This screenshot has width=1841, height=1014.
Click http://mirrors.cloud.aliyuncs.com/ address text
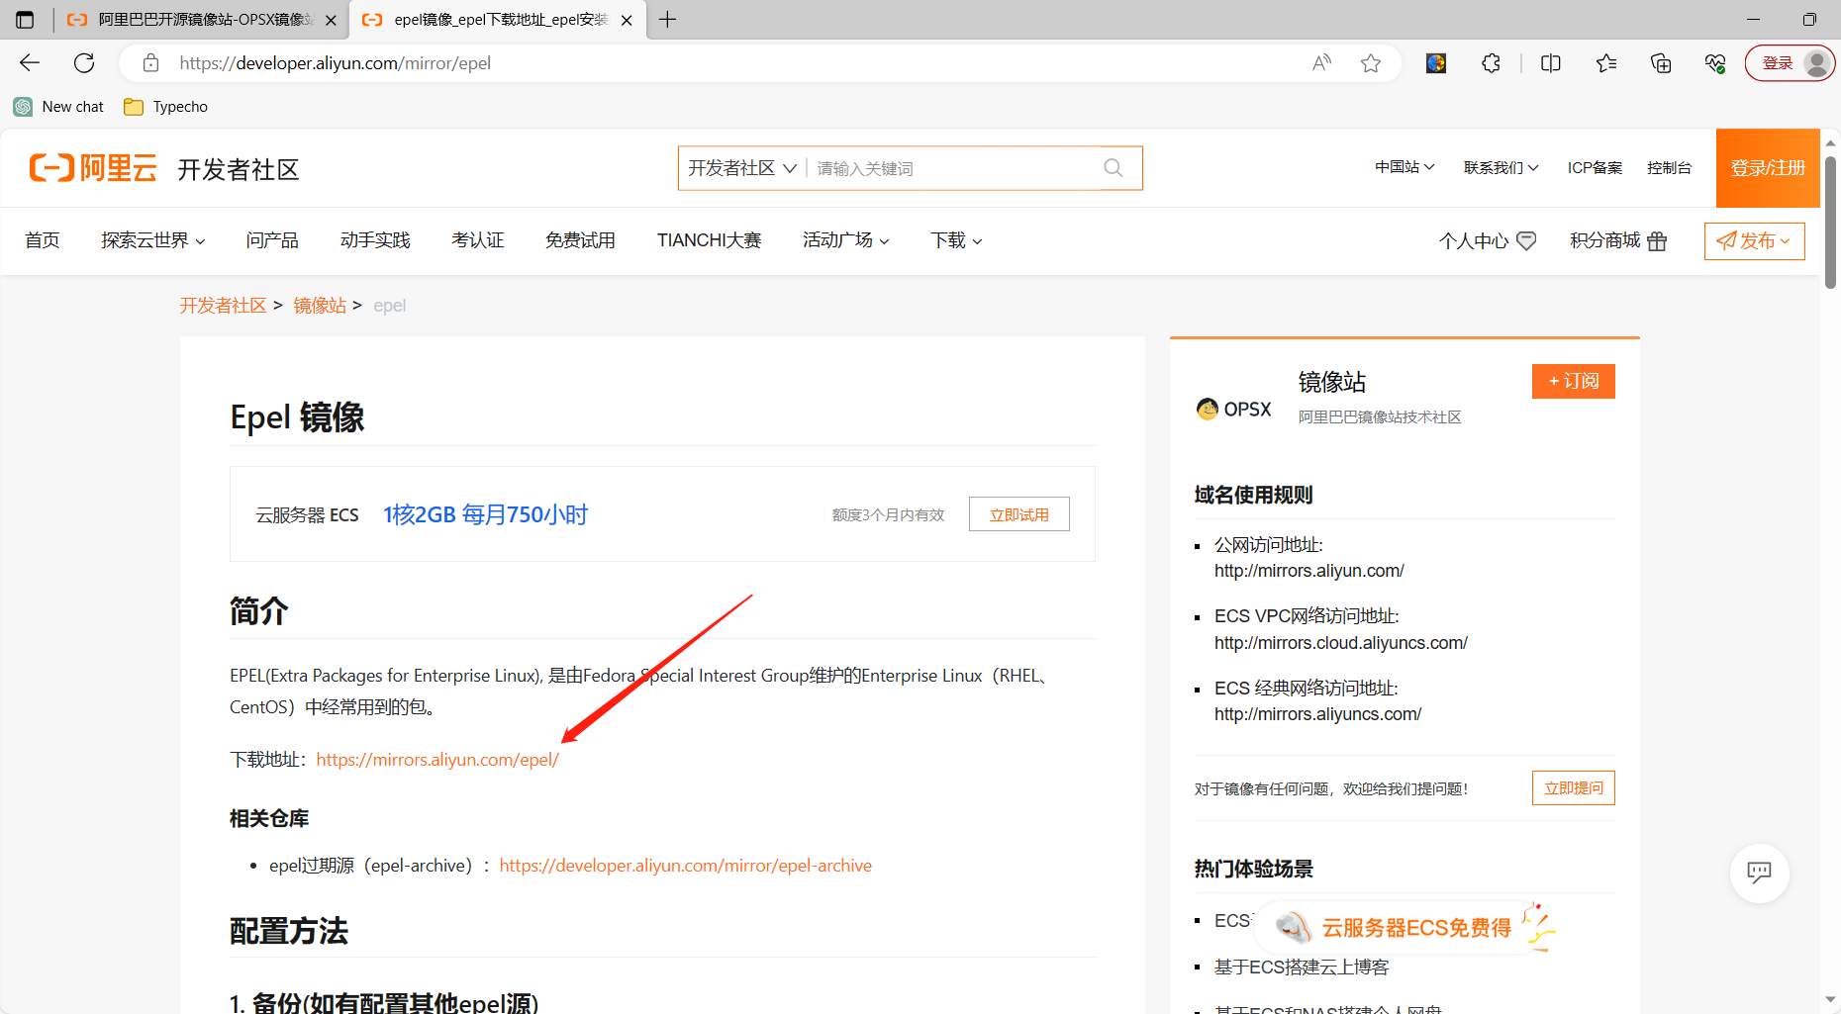coord(1341,643)
